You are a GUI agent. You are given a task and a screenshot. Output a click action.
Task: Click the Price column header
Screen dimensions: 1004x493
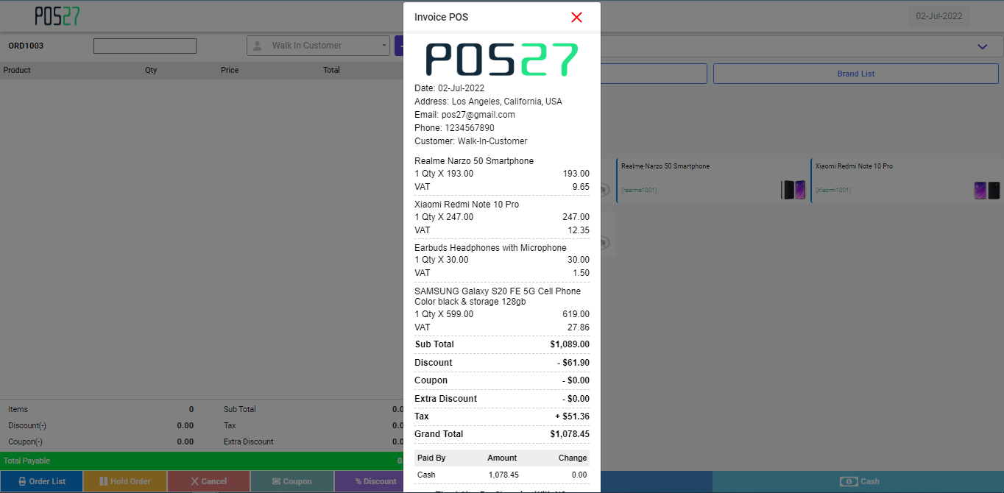tap(230, 70)
